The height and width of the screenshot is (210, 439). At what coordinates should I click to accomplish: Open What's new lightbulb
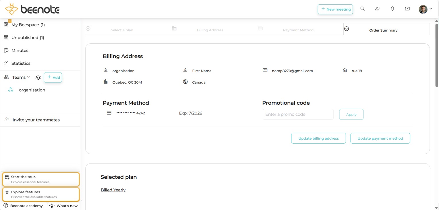pos(63,206)
